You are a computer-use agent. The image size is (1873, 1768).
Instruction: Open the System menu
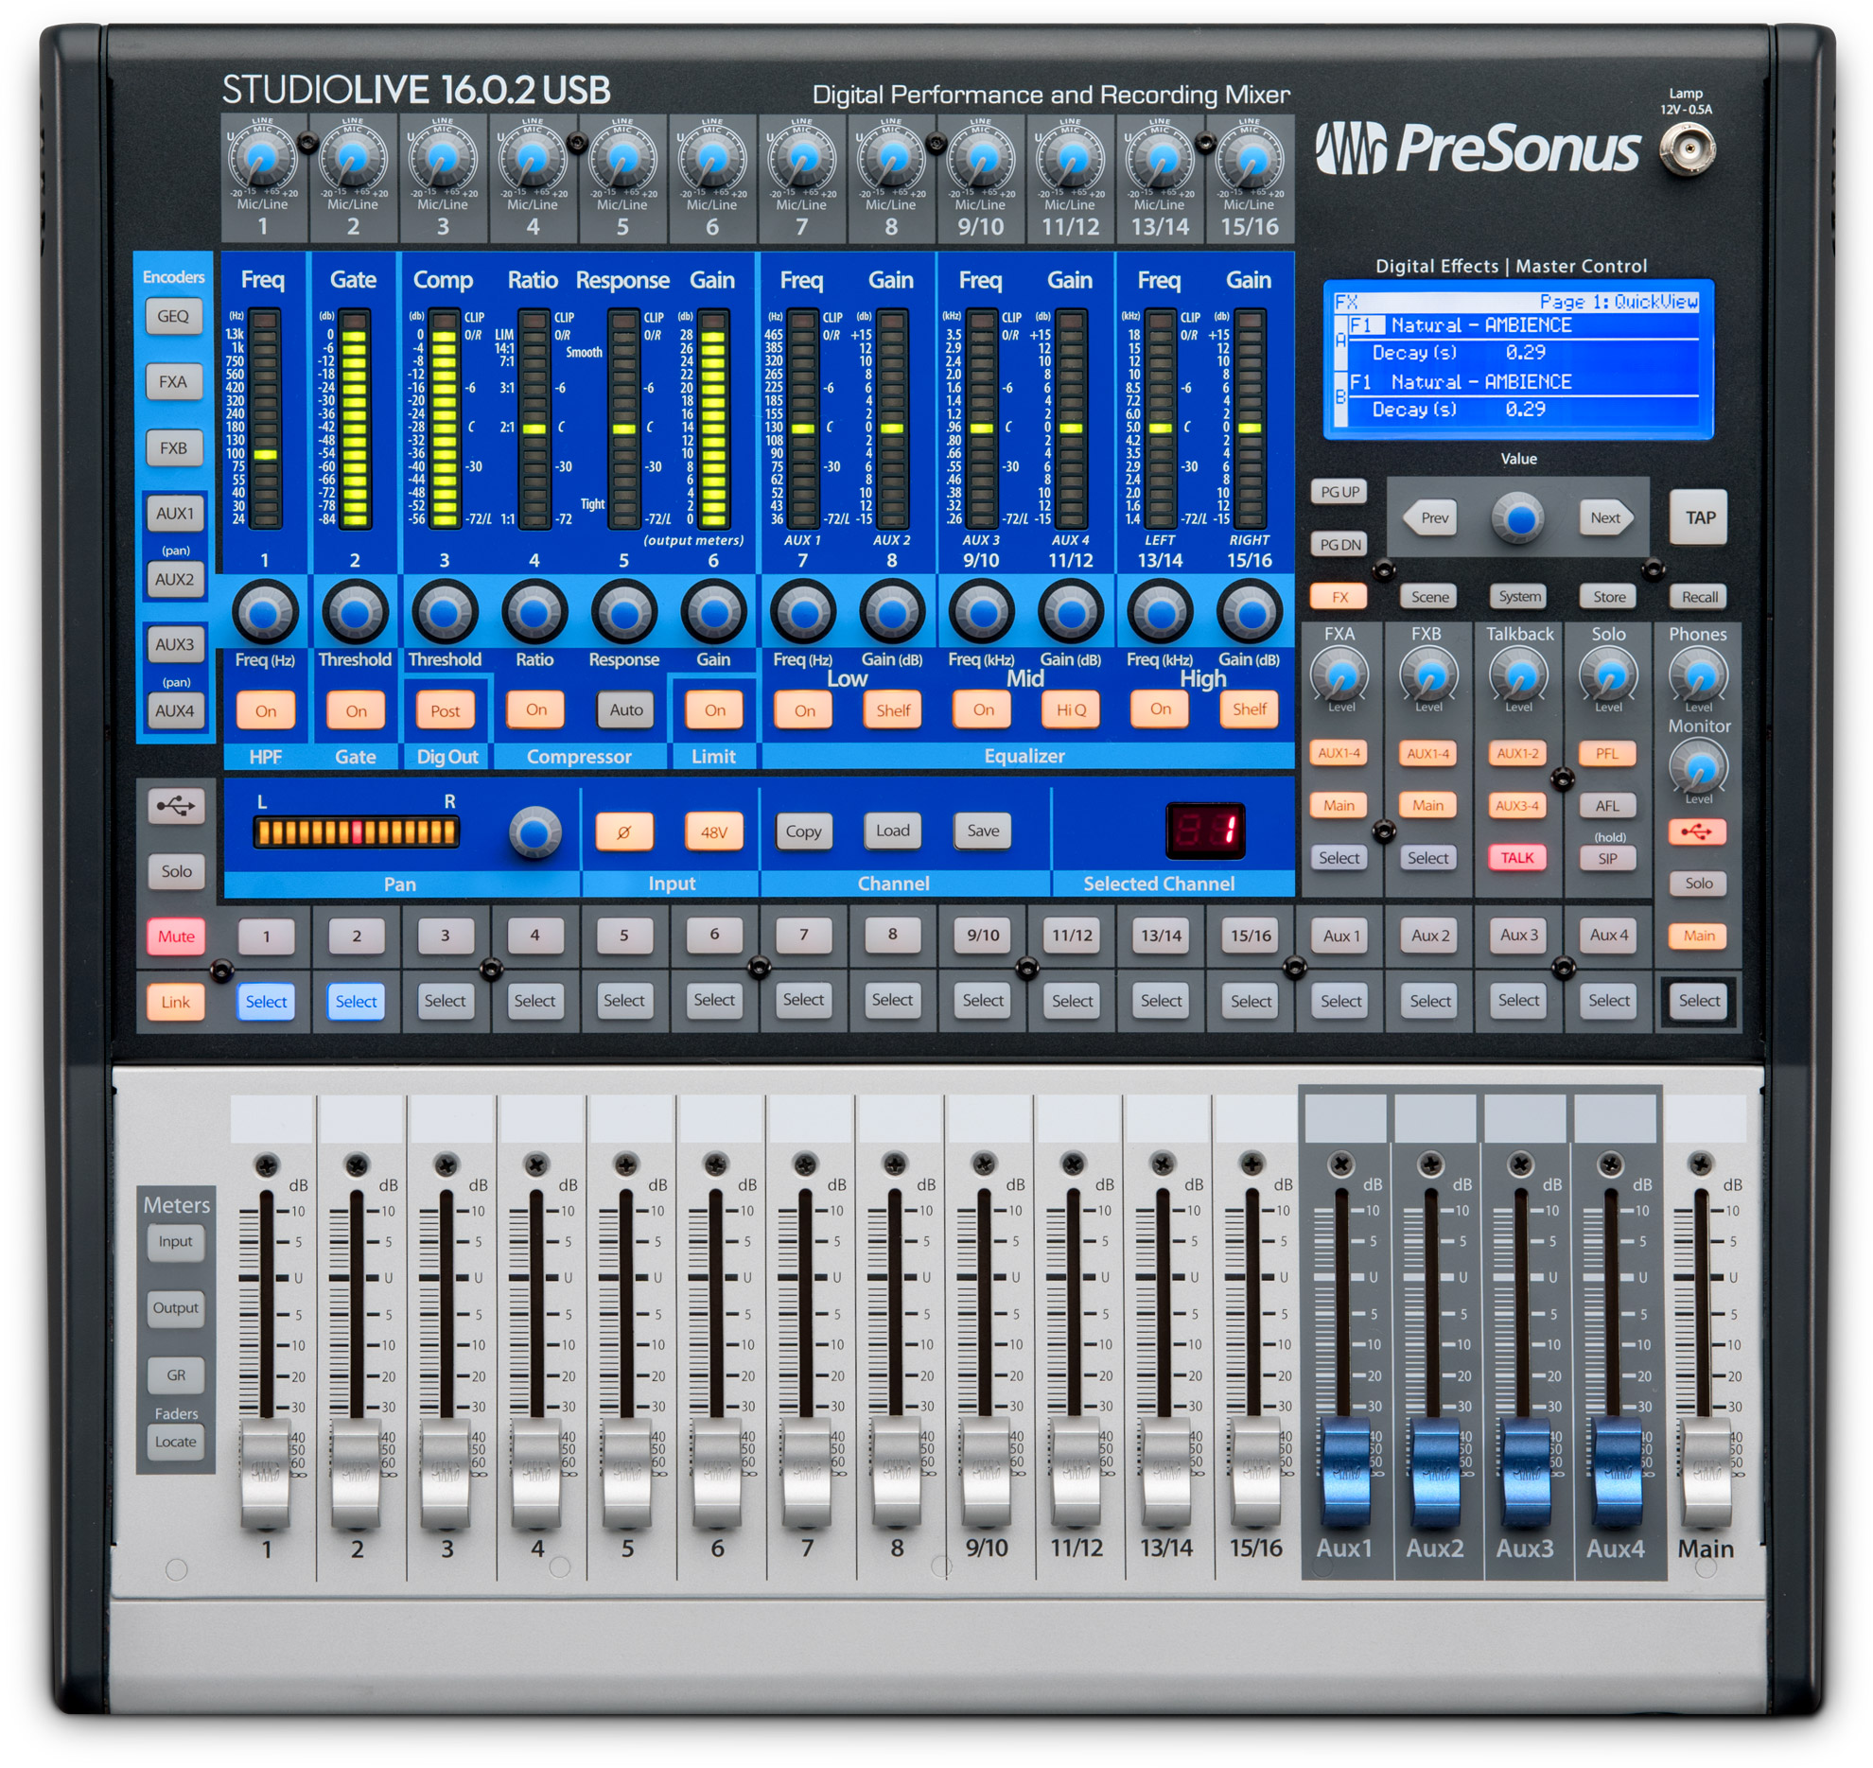1518,597
